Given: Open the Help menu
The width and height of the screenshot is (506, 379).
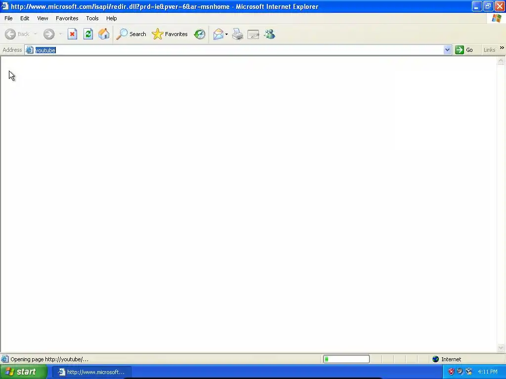Looking at the screenshot, I should 111,18.
